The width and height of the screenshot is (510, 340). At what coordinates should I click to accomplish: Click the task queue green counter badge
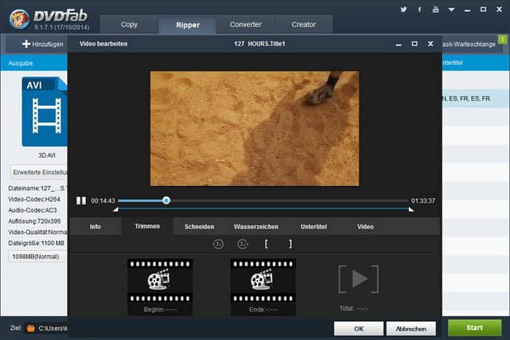click(503, 39)
